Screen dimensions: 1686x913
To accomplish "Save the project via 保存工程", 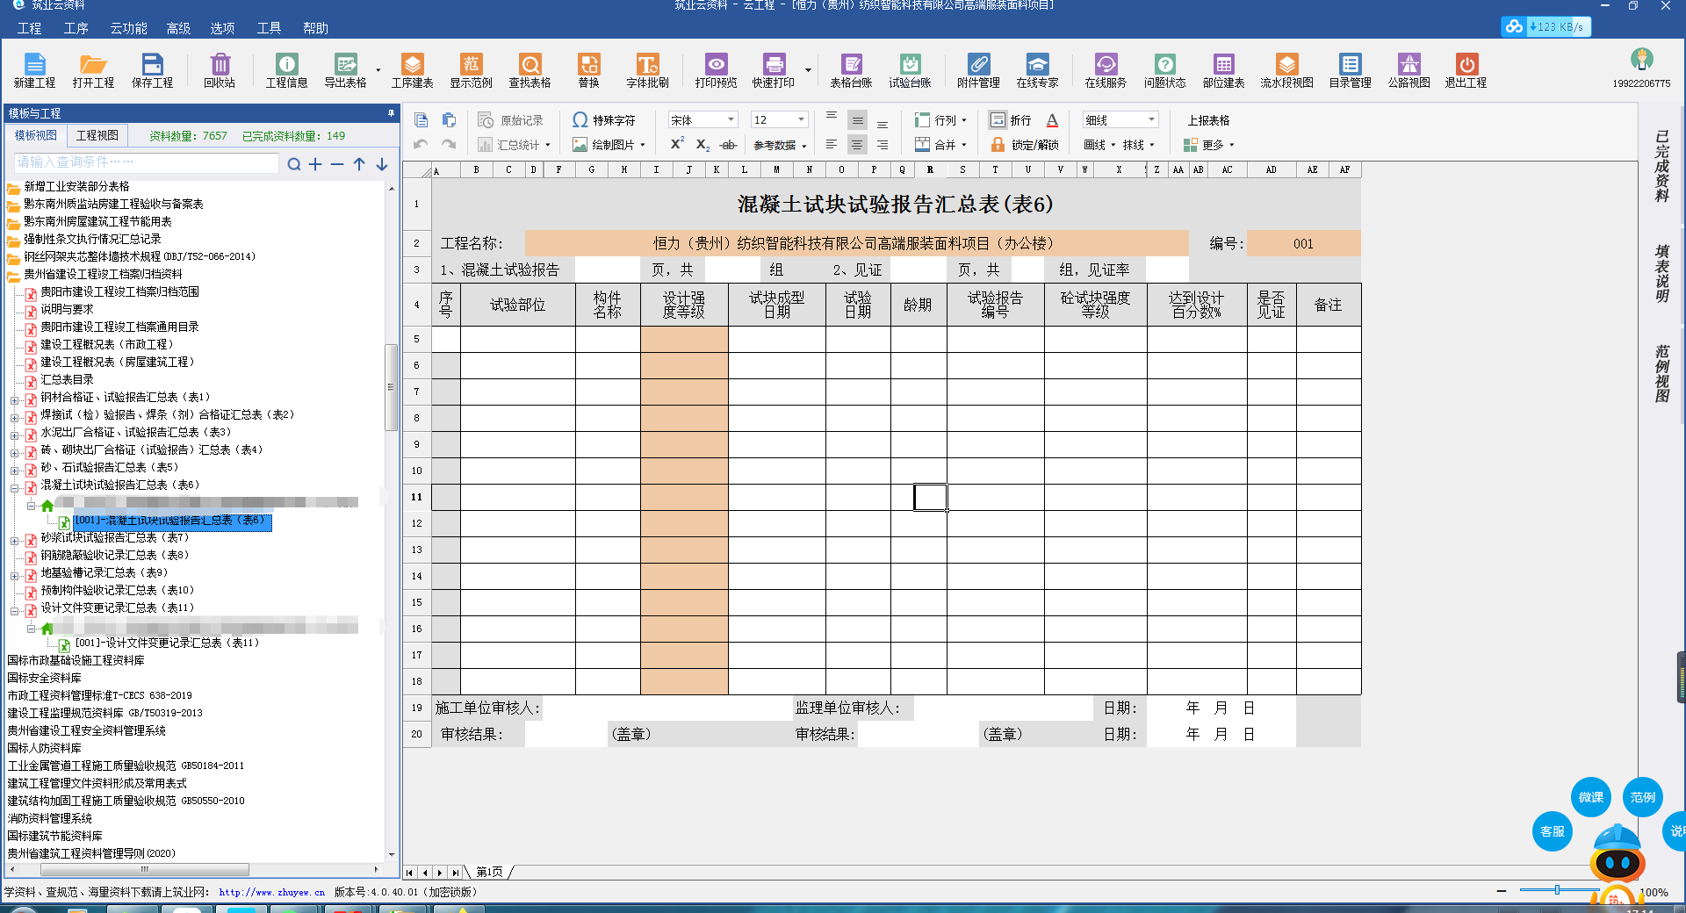I will (152, 70).
